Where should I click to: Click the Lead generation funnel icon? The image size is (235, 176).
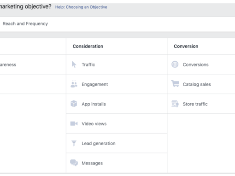(x=74, y=143)
